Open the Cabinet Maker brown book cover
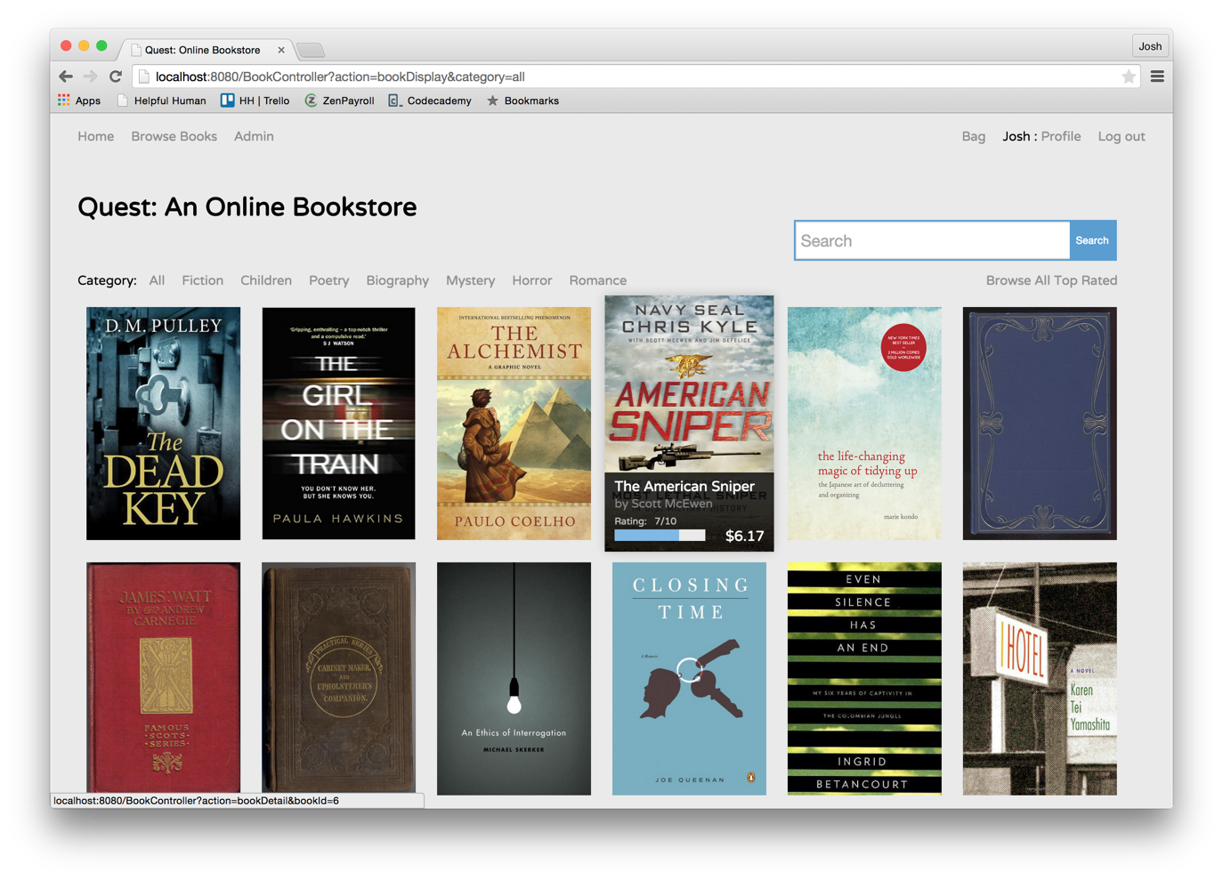Viewport: 1223px width, 880px height. coord(338,678)
